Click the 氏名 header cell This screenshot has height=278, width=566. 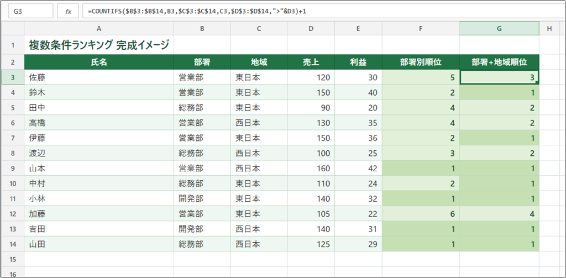point(99,62)
